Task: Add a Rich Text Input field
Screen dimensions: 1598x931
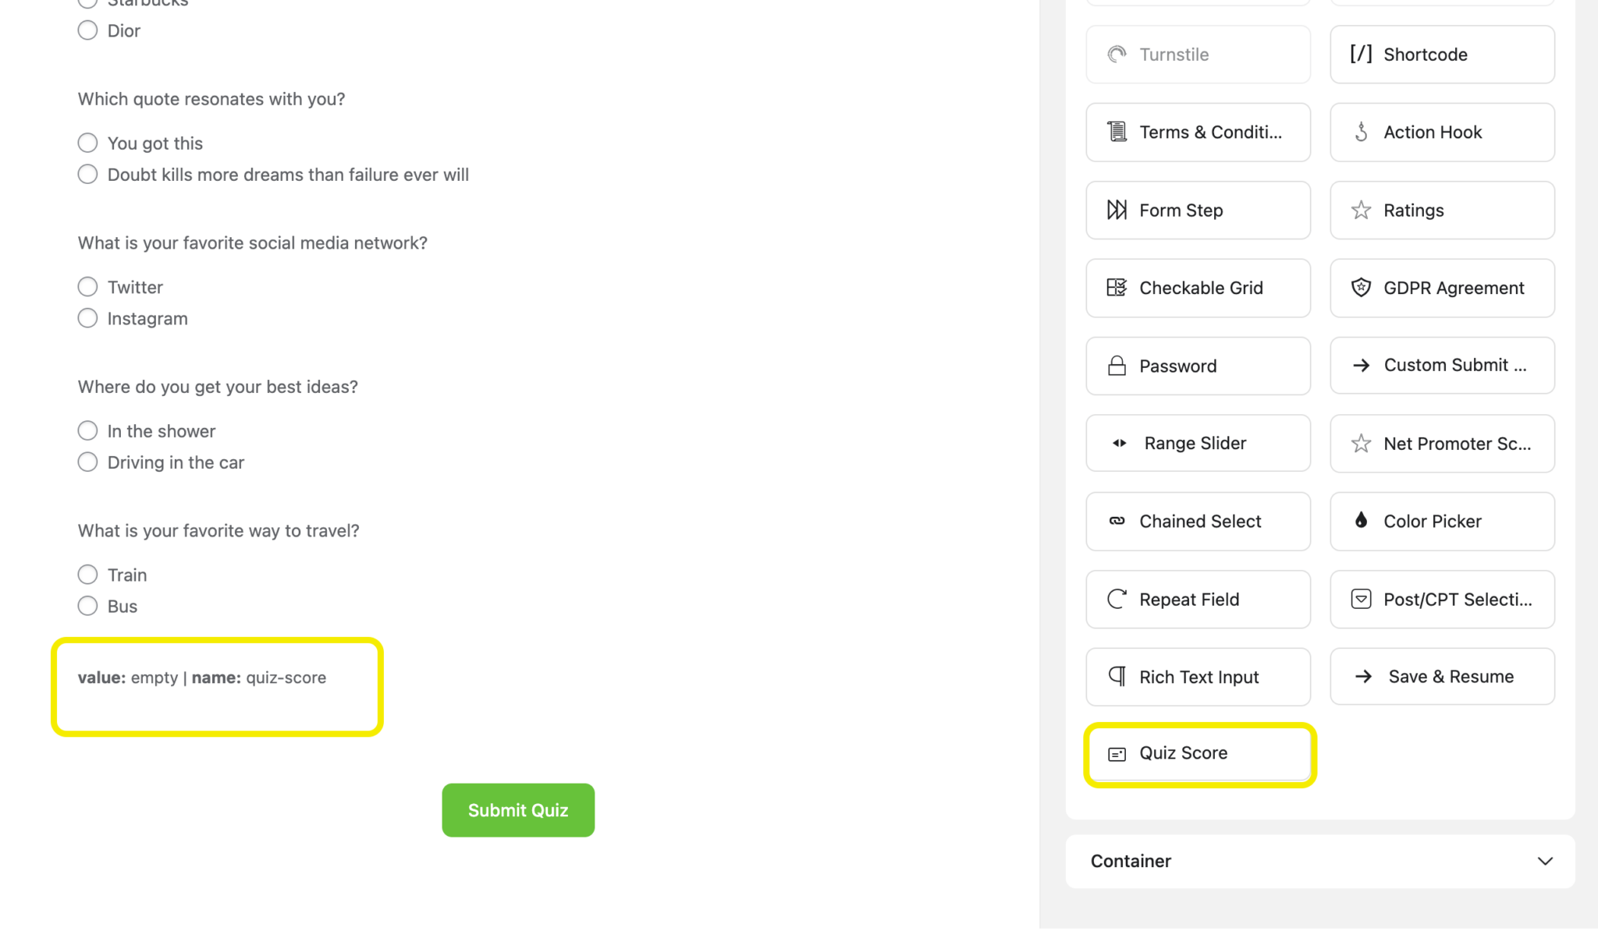Action: pyautogui.click(x=1197, y=677)
